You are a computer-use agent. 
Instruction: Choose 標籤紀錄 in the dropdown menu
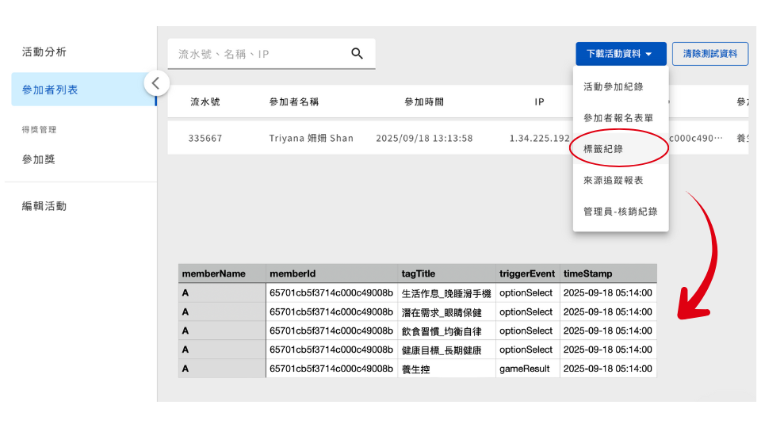click(602, 149)
